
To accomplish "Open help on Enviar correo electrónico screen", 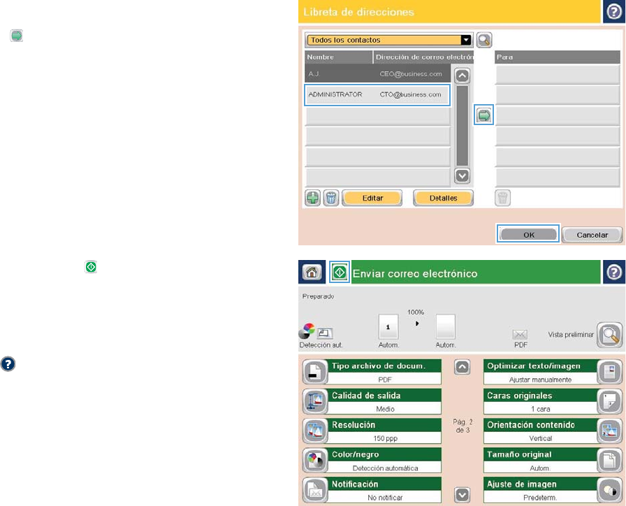I will (x=613, y=272).
